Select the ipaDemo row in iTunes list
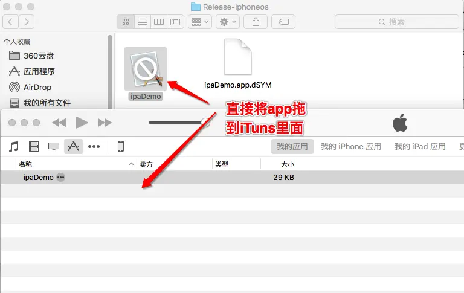The width and height of the screenshot is (464, 293). 232,177
